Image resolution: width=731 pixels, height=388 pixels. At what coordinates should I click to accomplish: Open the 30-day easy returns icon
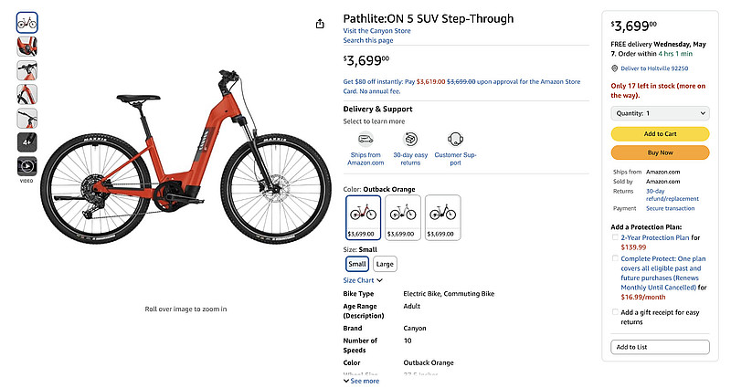pos(410,140)
